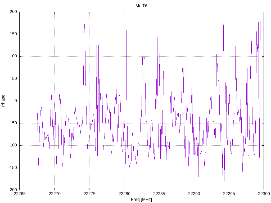This screenshot has width=271, height=203.
Task: Click the 100 y-axis tick label
Action: click(x=13, y=56)
